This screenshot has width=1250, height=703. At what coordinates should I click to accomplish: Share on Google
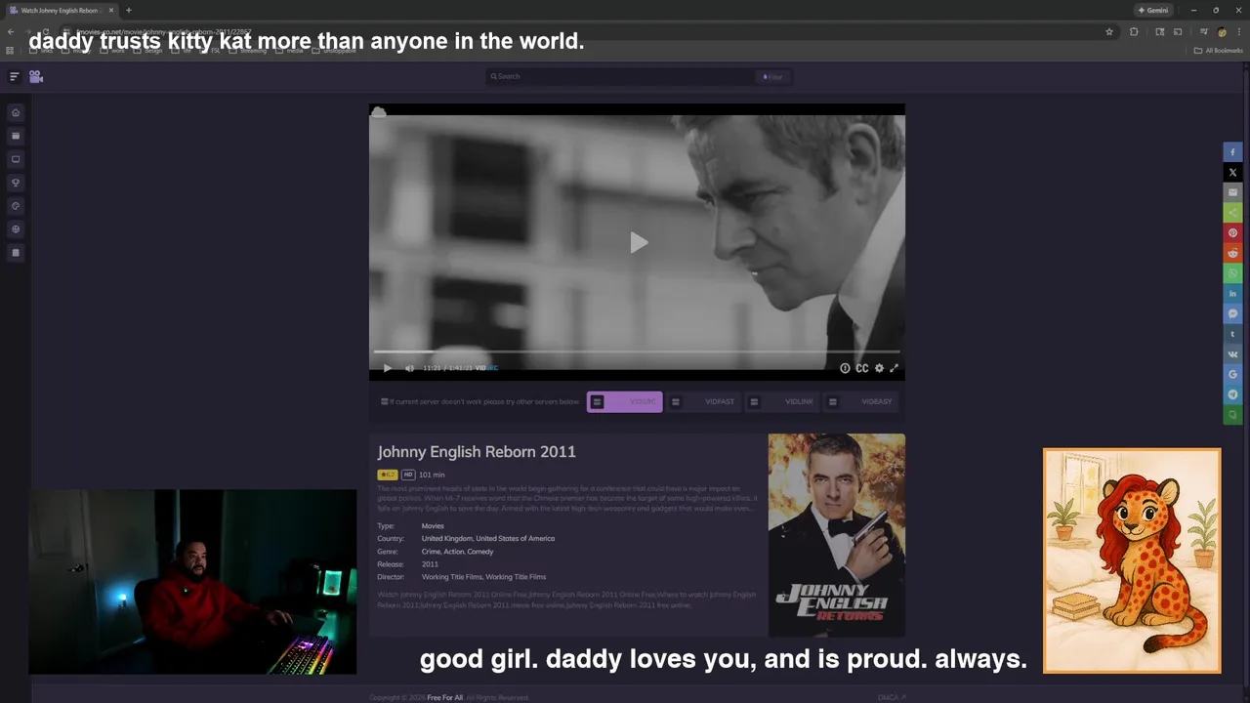pos(1232,374)
